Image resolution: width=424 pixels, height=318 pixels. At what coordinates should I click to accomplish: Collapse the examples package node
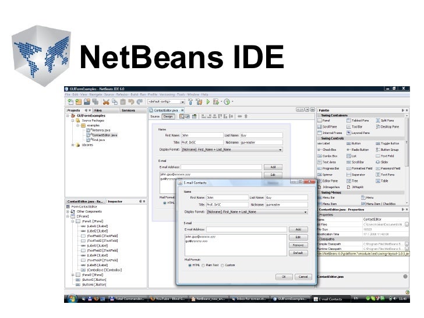77,125
